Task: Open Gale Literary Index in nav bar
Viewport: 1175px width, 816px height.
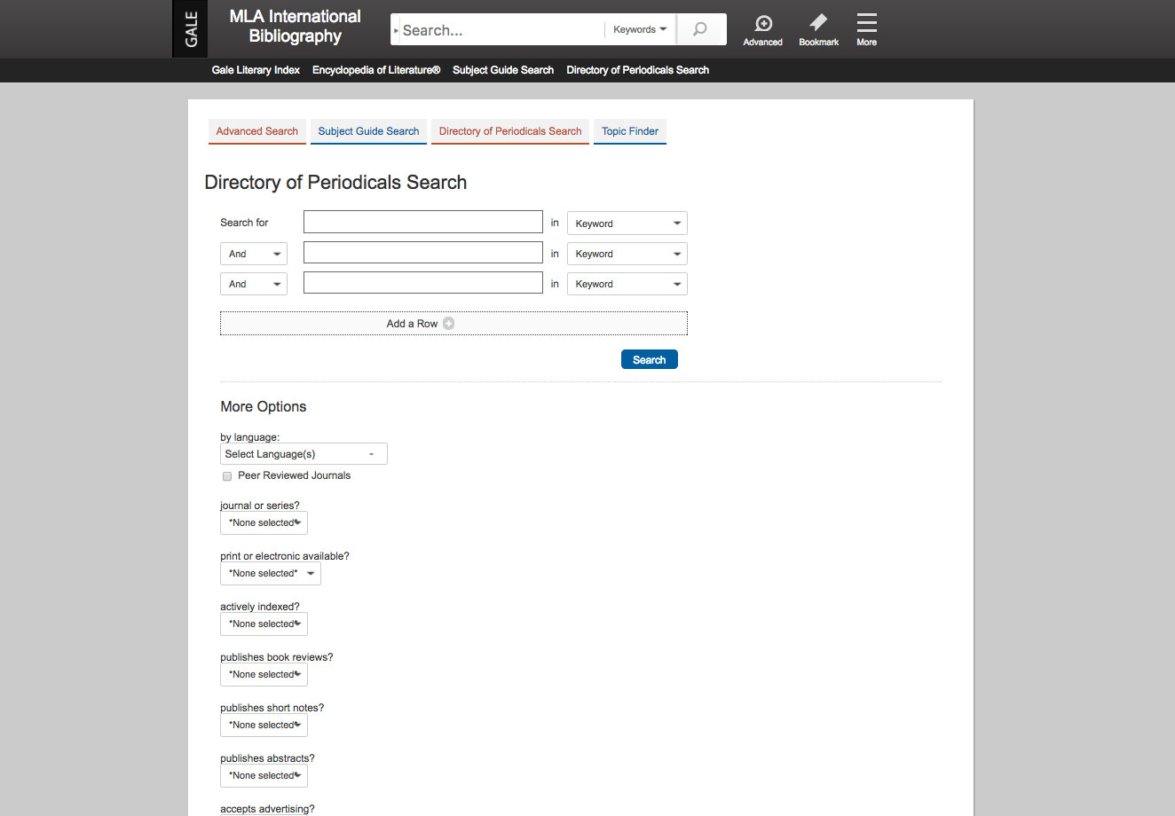Action: tap(256, 70)
